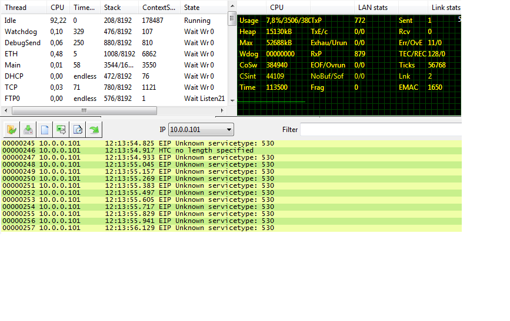Select the ETH thread row

[115, 54]
